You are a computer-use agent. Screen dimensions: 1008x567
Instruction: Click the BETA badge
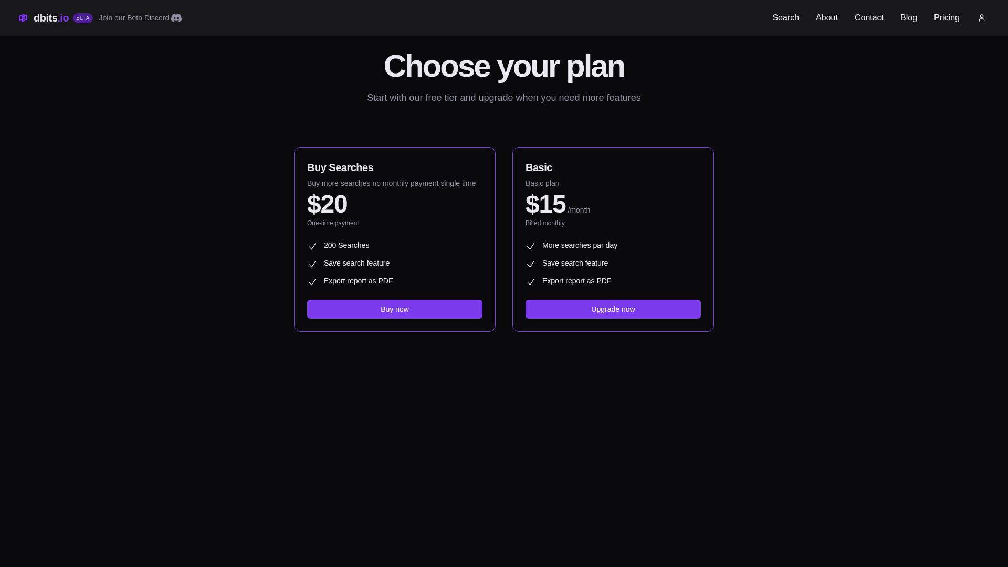click(x=83, y=18)
